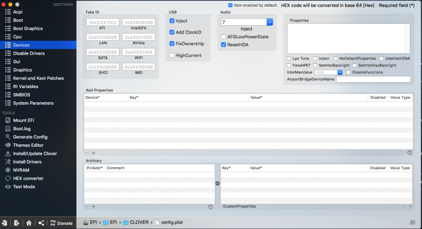Click the import config icon in bottom bar

coord(5,223)
